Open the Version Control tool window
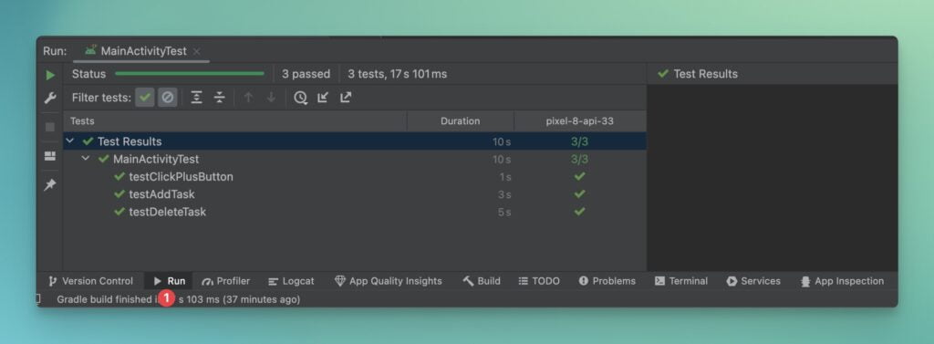Screen dimensions: 934x344 90,281
